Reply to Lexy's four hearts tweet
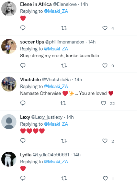This screenshot has width=137, height=185. [x=23, y=140]
